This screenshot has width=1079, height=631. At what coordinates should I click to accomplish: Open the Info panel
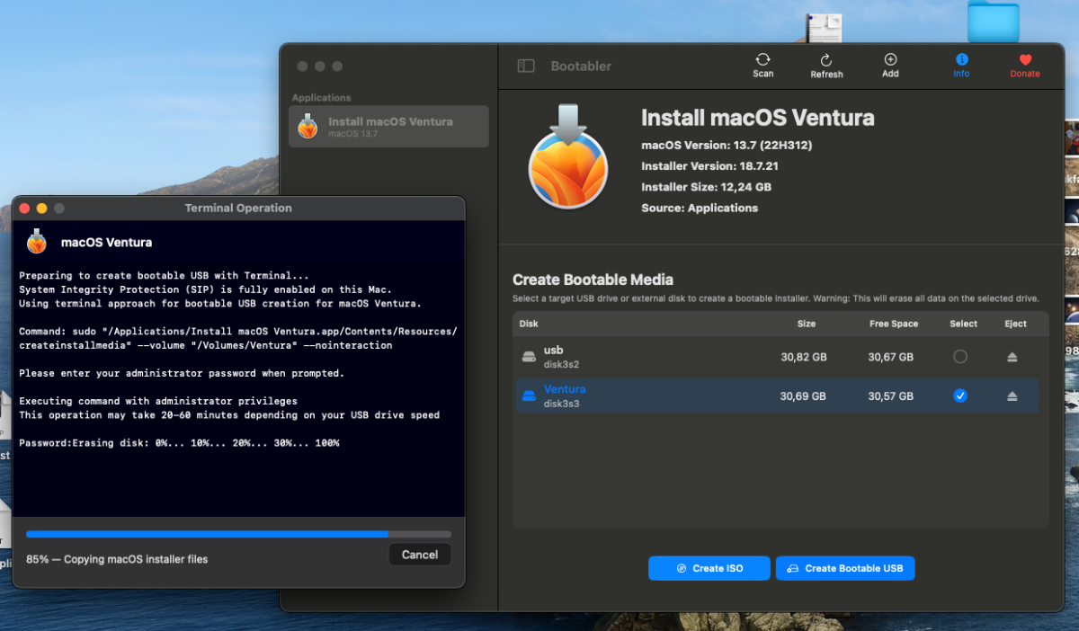click(961, 59)
